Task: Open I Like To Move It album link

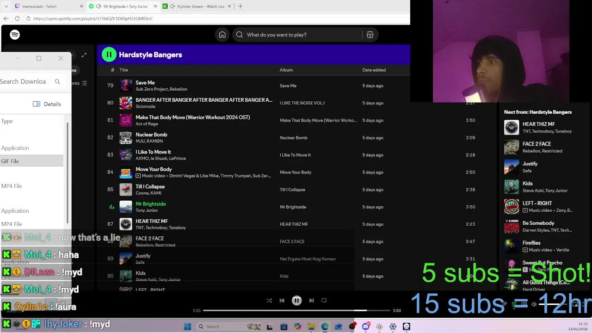Action: pyautogui.click(x=295, y=155)
